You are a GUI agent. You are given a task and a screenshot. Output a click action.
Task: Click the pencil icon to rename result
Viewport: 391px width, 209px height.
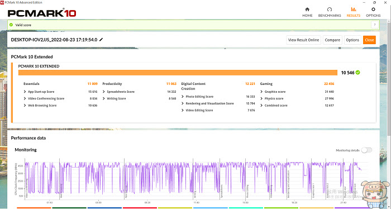coord(101,40)
